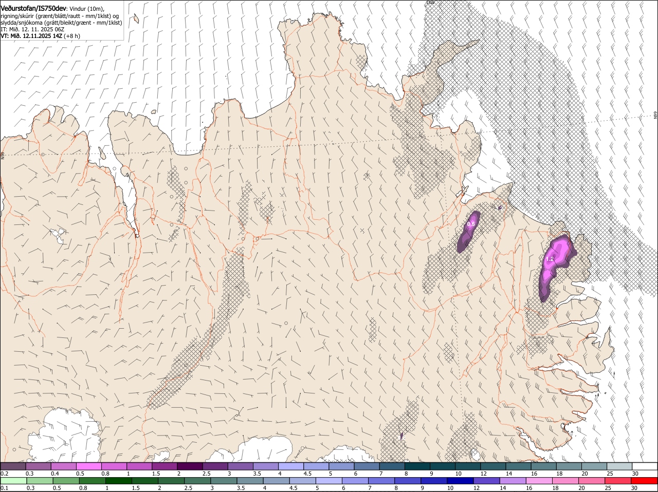The width and height of the screenshot is (658, 492).
Task: Select the pink snow legend swatch labeled 0.5
Action: coord(88,466)
